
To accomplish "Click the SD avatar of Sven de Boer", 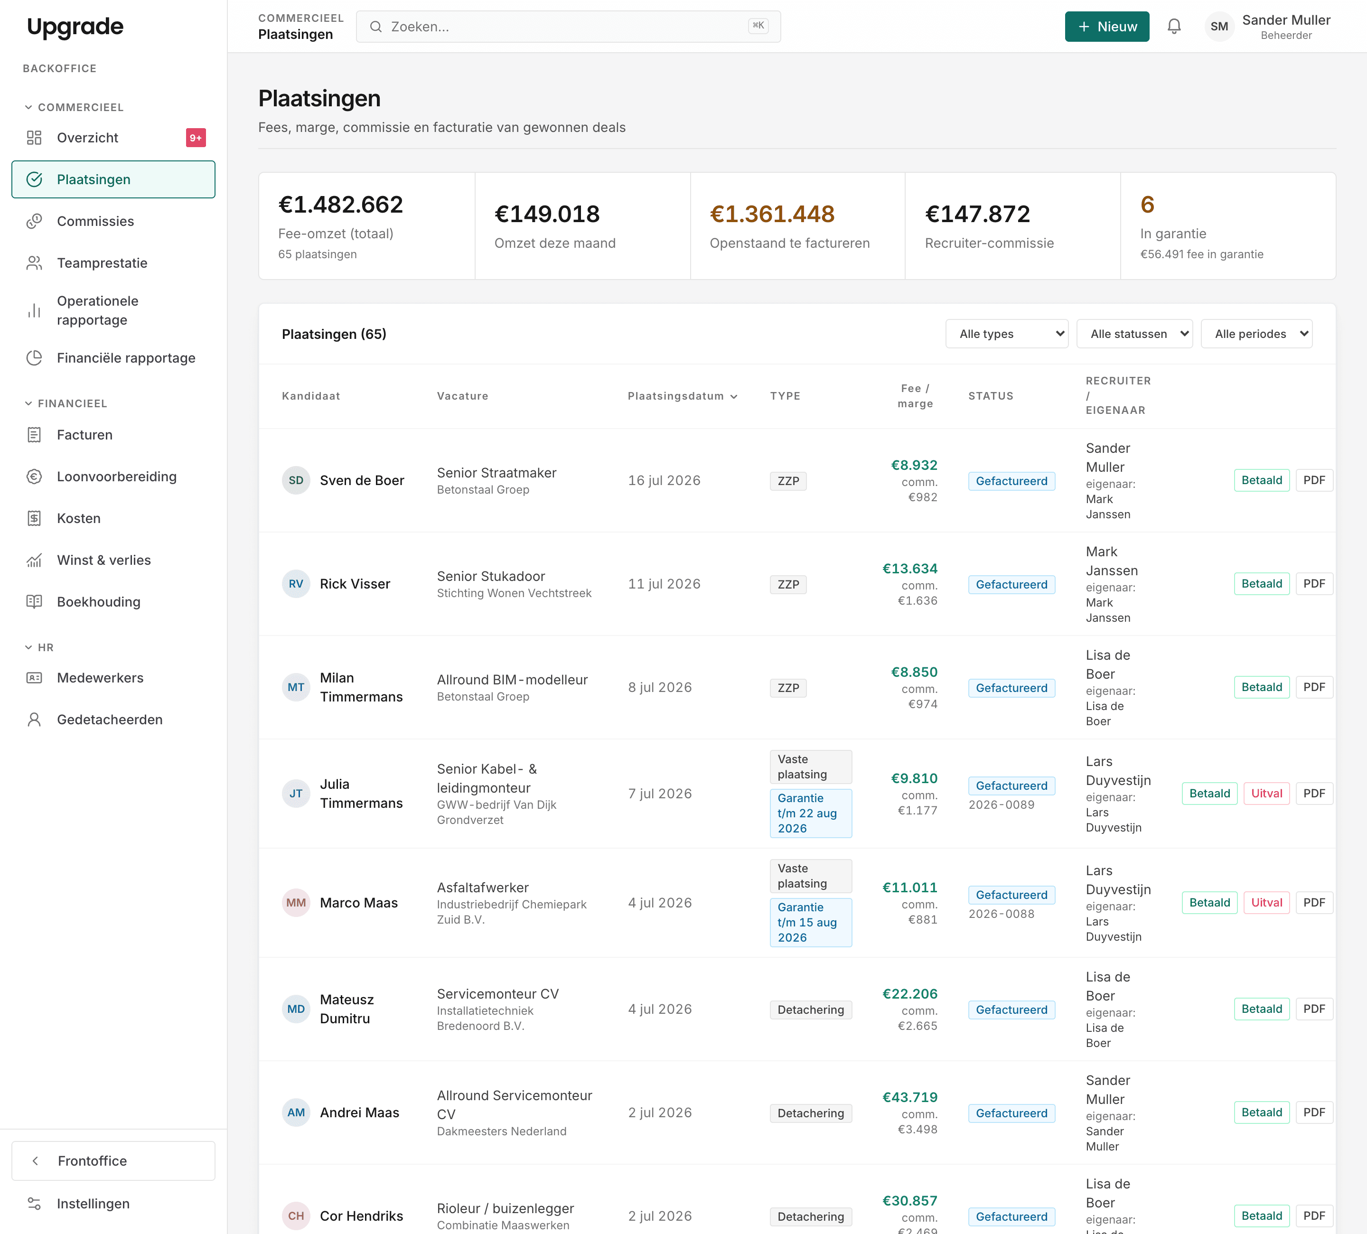I will [x=296, y=481].
